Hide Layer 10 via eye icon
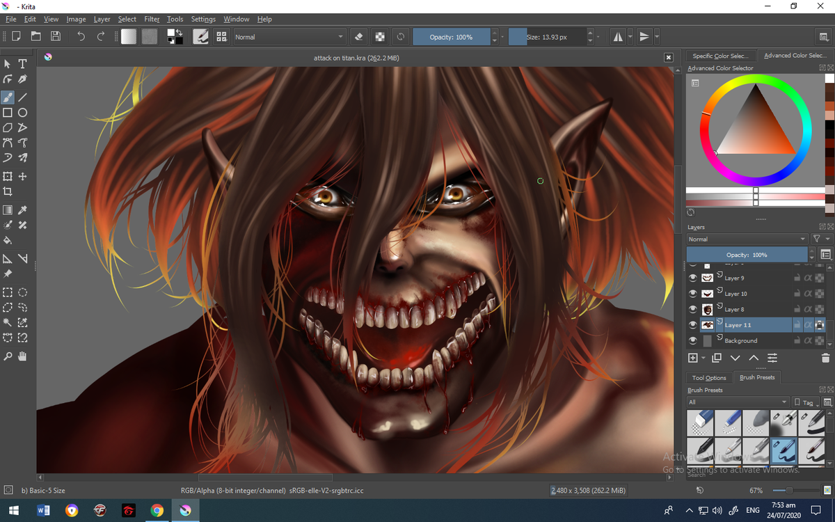This screenshot has height=522, width=835. 692,294
